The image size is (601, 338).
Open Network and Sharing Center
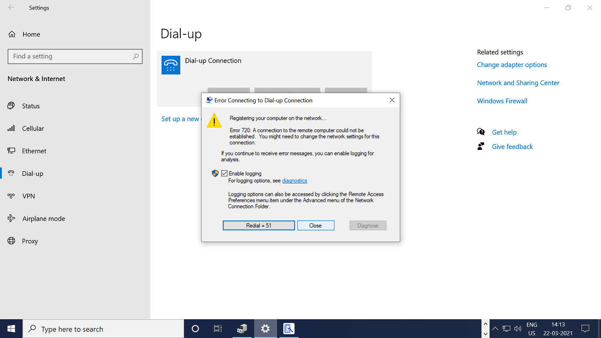[518, 83]
